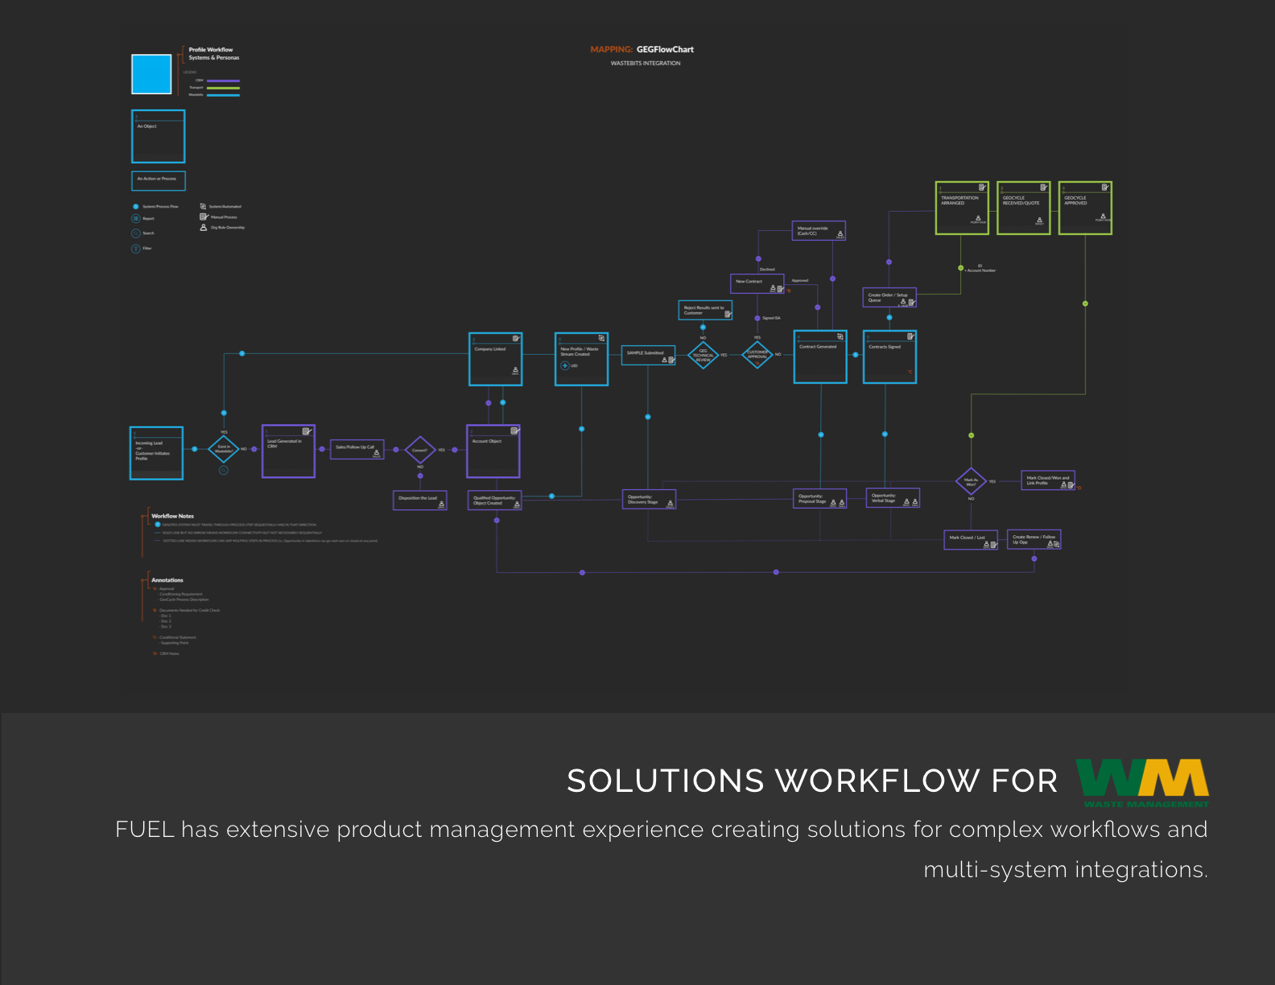Viewport: 1275px width, 985px height.
Task: Click the Report legend icon
Action: tap(135, 218)
